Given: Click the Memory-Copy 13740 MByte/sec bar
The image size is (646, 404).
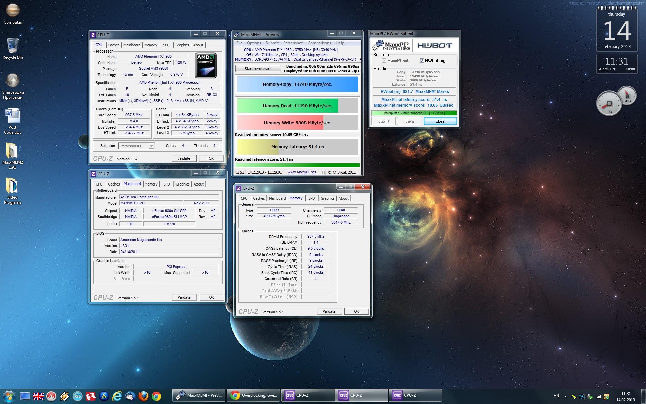Looking at the screenshot, I should [x=297, y=85].
